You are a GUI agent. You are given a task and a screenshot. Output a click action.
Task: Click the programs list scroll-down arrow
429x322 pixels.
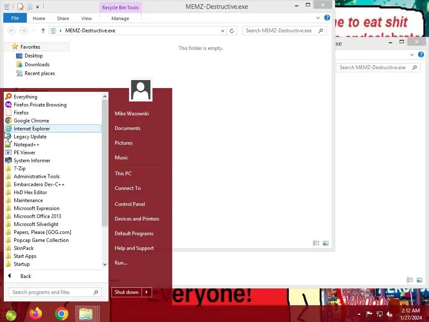[105, 265]
